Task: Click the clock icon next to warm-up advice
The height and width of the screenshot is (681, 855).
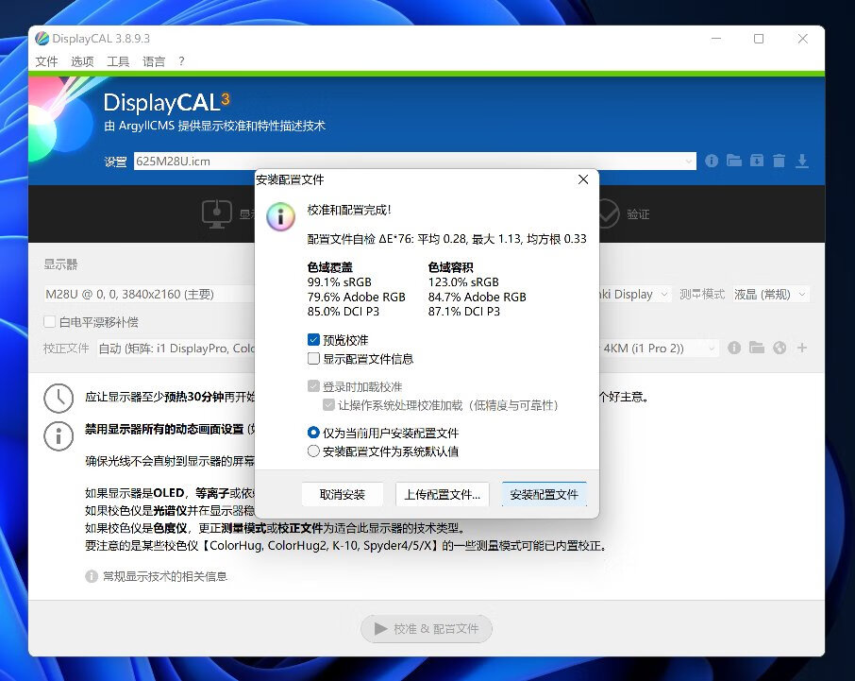Action: (59, 398)
